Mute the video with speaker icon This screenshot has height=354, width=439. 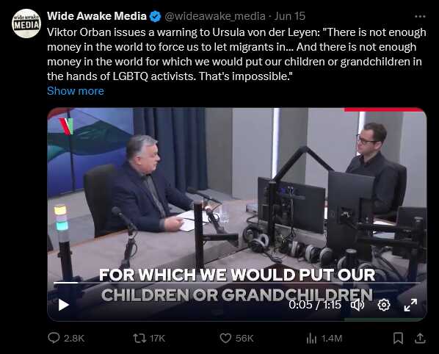pyautogui.click(x=358, y=305)
